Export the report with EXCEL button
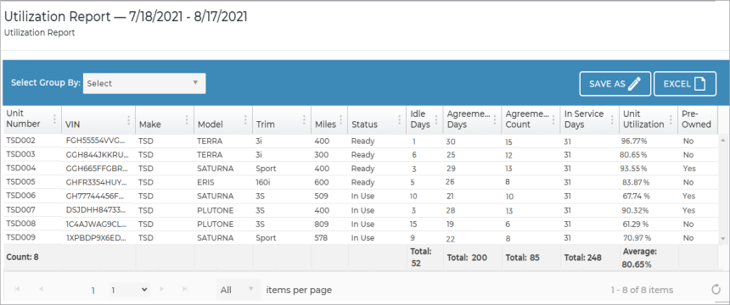Screen dimensions: 730x305 point(685,84)
